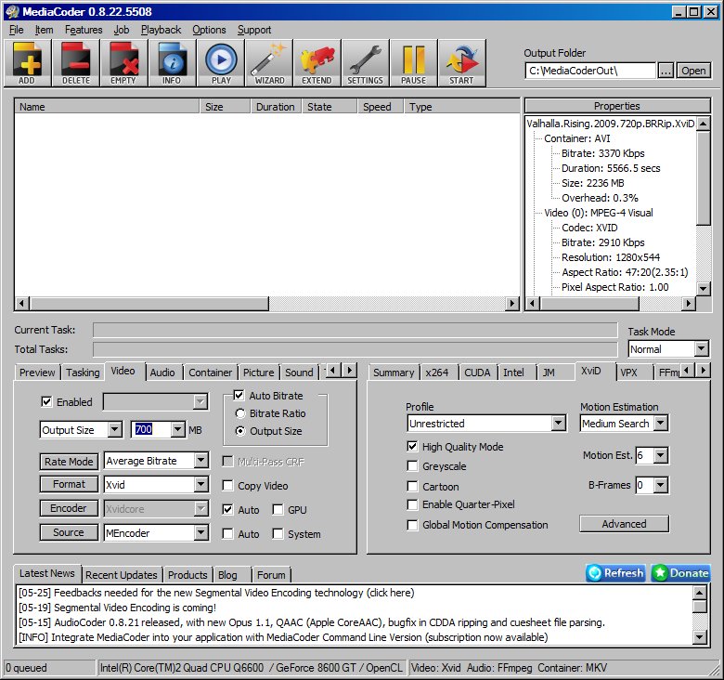Enable the Greyscale checkbox

(x=412, y=466)
